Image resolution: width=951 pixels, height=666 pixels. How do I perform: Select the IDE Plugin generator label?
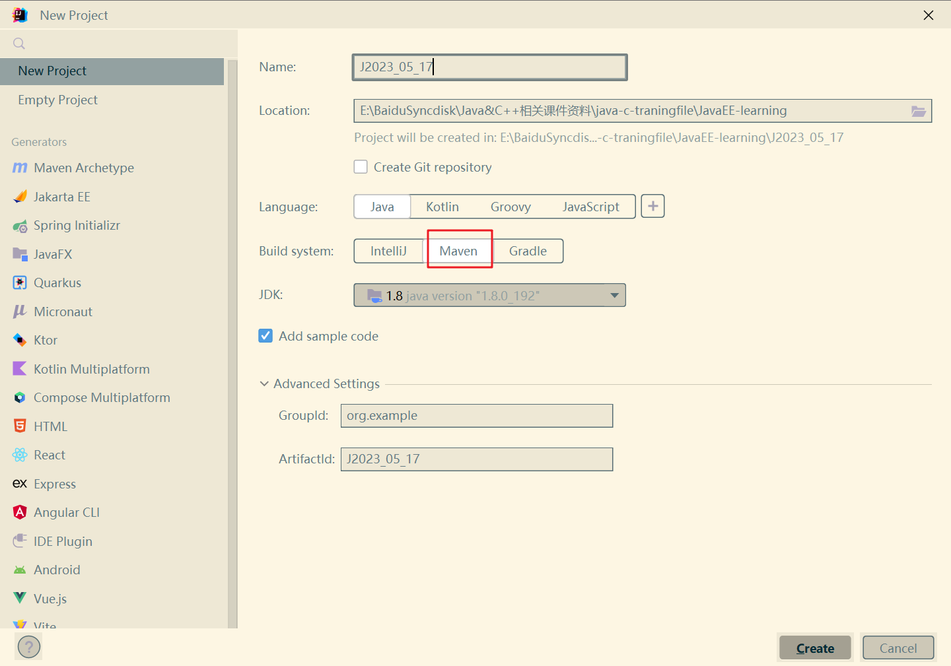(x=63, y=541)
